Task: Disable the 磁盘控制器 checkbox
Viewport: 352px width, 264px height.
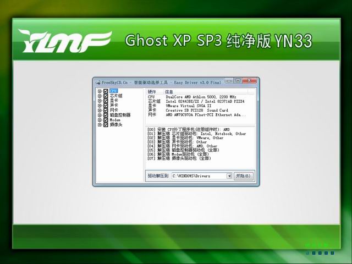Action: coord(106,115)
